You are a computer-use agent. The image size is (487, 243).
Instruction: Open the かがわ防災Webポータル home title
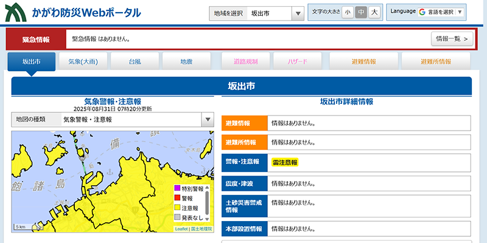[86, 13]
